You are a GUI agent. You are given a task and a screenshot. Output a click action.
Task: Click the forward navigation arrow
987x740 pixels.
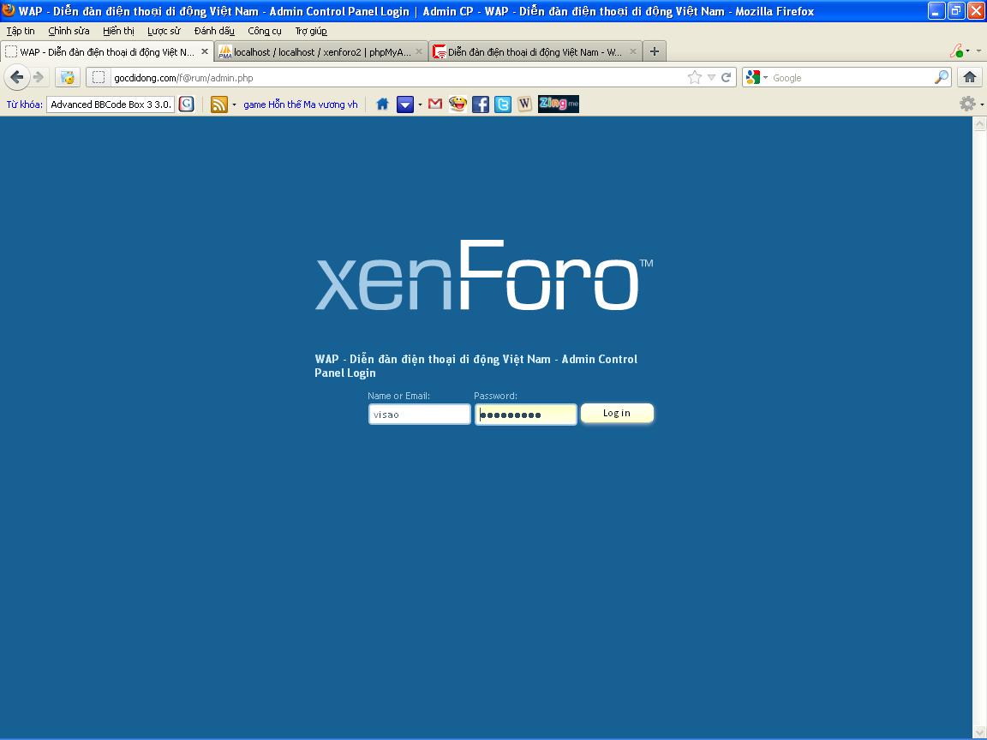click(x=39, y=77)
